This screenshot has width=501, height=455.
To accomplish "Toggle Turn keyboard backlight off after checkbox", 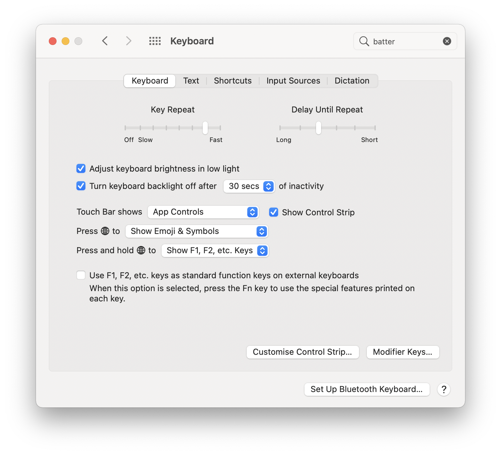I will click(81, 186).
